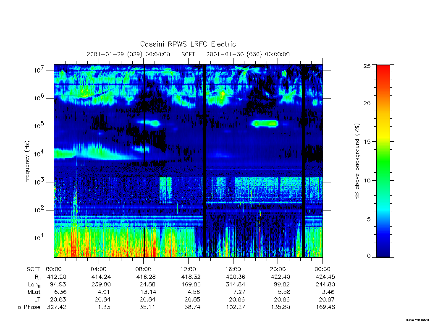Click the end date '2001-01-30 (030) 00:00:00'
Screen dimensions: 430x322
(x=248, y=54)
